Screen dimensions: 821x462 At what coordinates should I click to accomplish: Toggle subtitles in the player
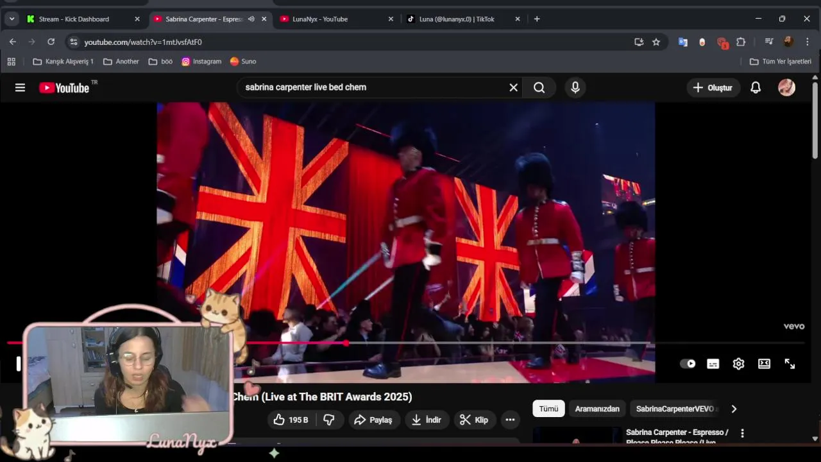[713, 364]
